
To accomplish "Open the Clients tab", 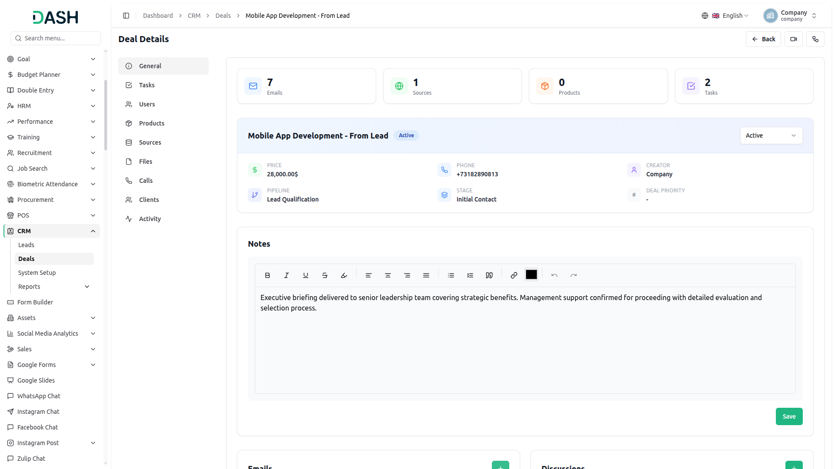I will [x=164, y=200].
